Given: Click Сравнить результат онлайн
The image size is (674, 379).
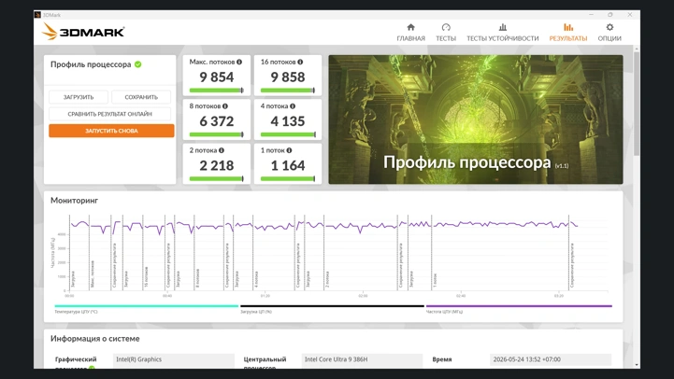Looking at the screenshot, I should click(x=109, y=114).
